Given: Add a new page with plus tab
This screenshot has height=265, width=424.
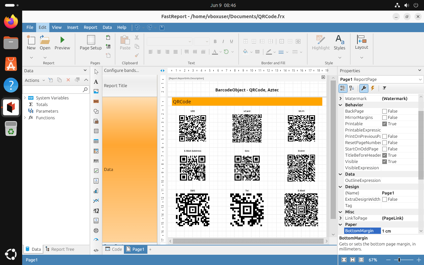Looking at the screenshot, I should tap(150, 249).
